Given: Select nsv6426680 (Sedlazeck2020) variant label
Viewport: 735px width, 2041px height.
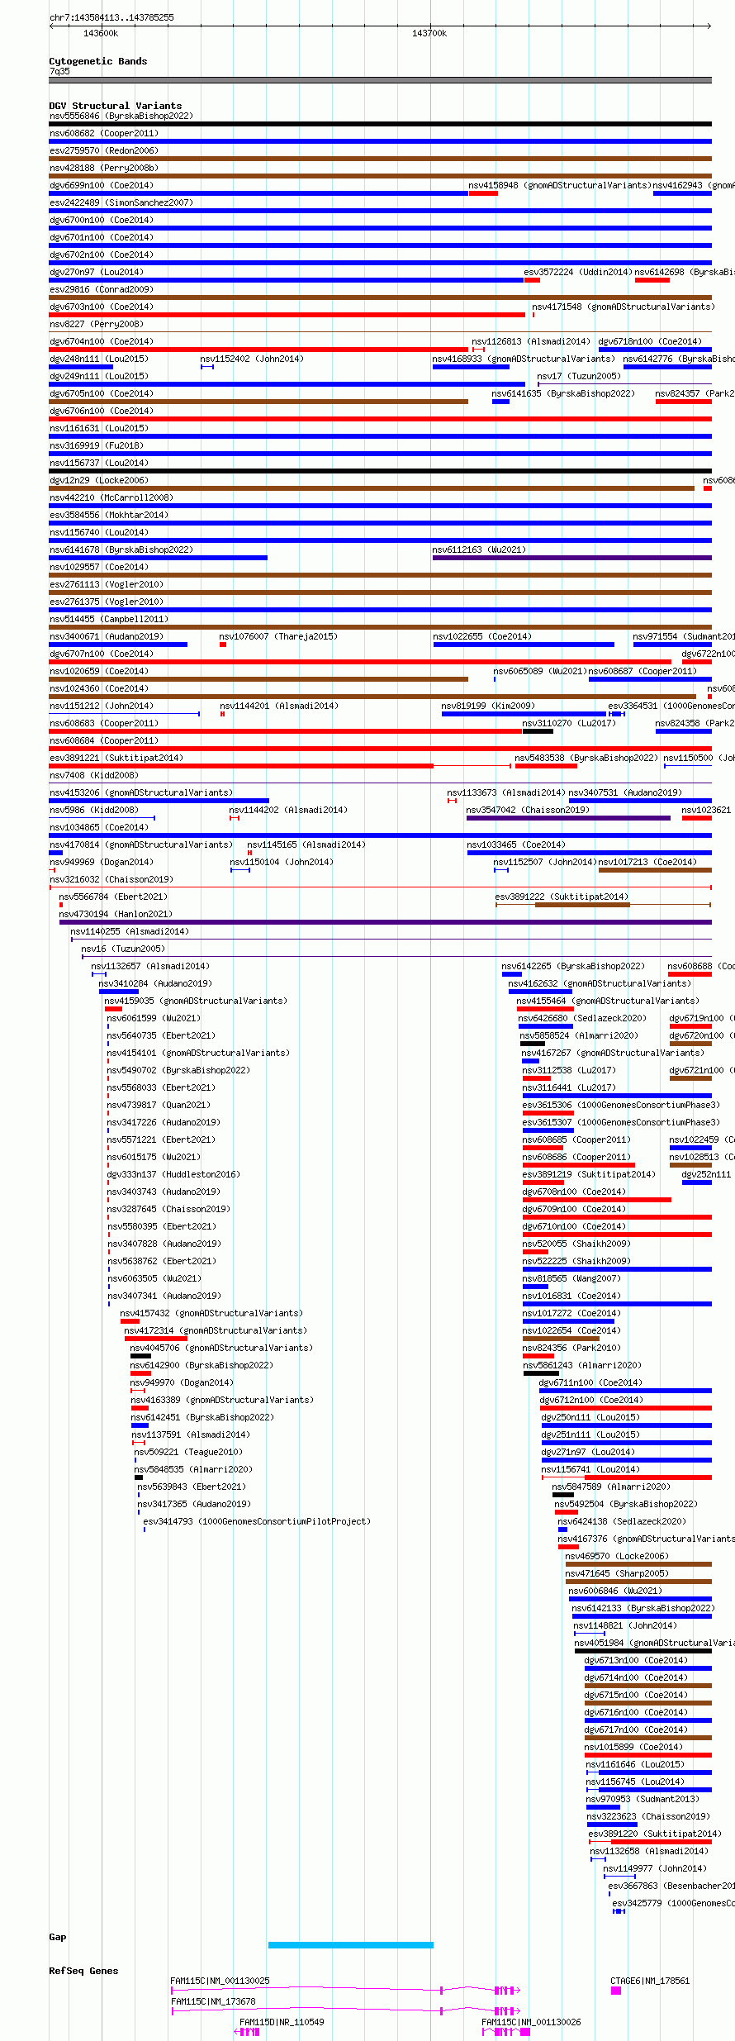Looking at the screenshot, I should (582, 1018).
